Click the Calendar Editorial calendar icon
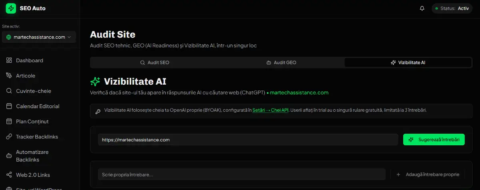This screenshot has height=190, width=480. coord(9,106)
